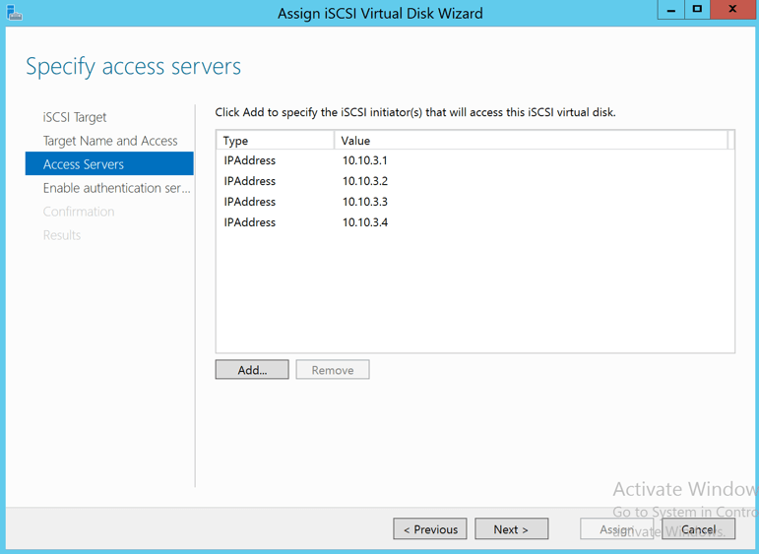
Task: Select the initiator row 10.10.3.1
Action: click(x=365, y=160)
